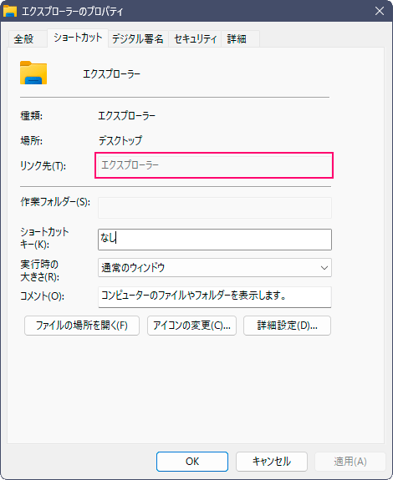Confirm with the OK button
The width and height of the screenshot is (393, 480).
click(192, 462)
